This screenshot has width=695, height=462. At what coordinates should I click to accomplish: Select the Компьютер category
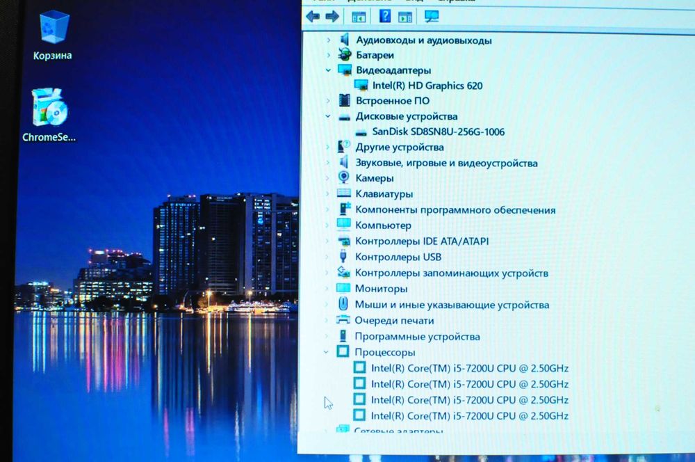[384, 225]
